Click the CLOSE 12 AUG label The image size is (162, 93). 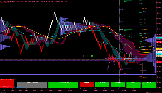click(x=142, y=22)
